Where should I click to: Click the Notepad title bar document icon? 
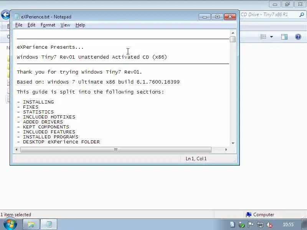pos(17,16)
